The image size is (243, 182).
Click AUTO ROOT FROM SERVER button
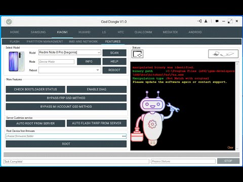pos(35,123)
